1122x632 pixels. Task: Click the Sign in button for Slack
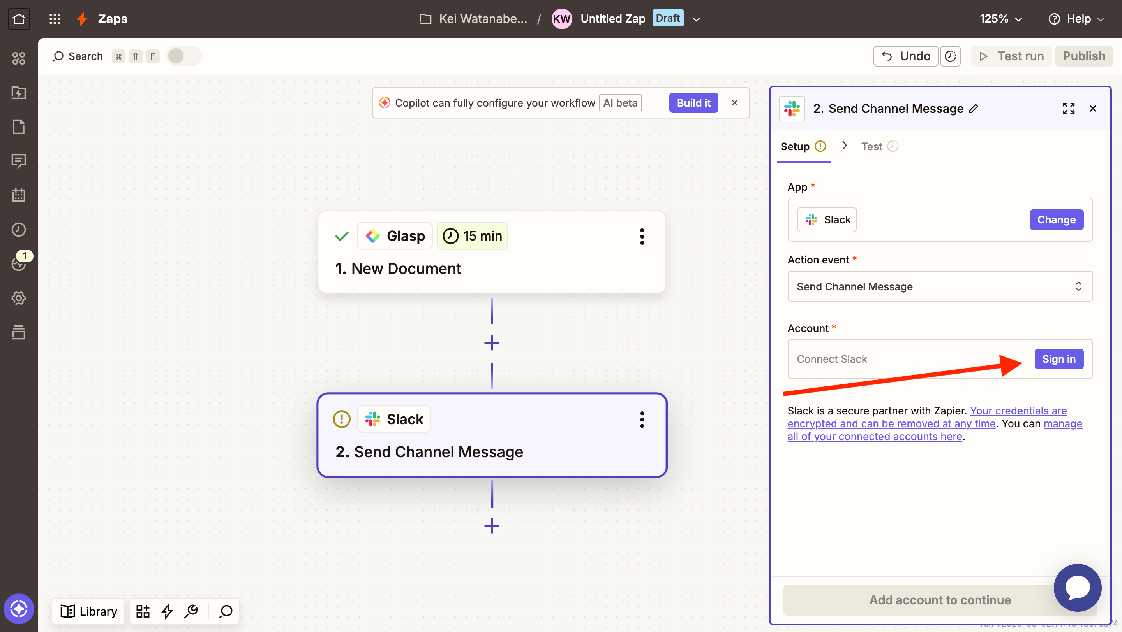coord(1058,359)
